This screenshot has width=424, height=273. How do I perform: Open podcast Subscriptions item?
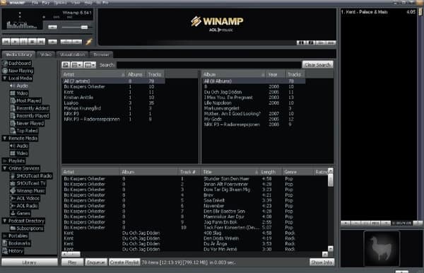[27, 228]
